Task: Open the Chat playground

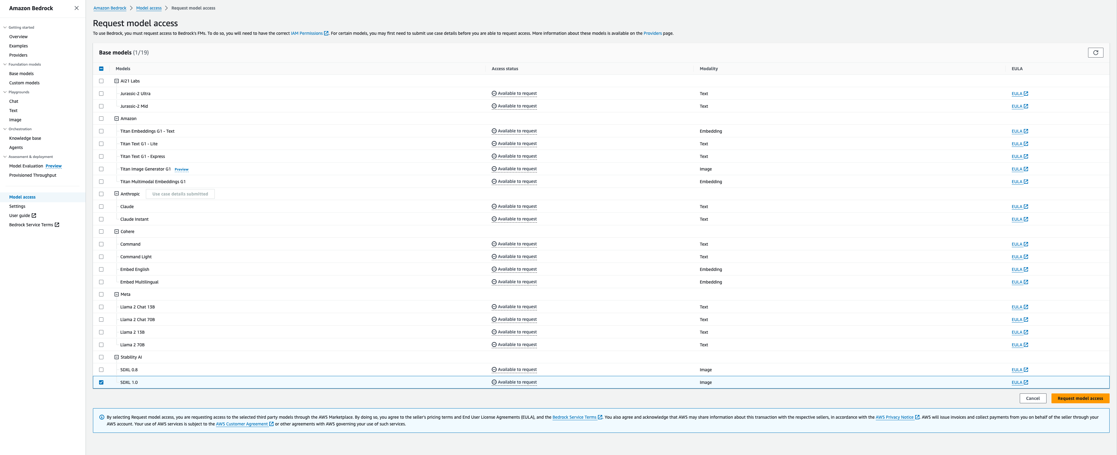Action: tap(14, 102)
